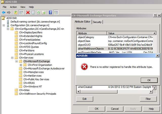Click the Value column header

130,33
